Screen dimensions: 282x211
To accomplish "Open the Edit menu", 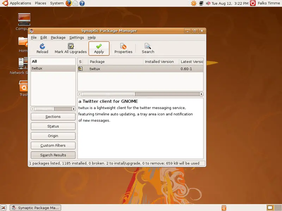I will (x=43, y=38).
